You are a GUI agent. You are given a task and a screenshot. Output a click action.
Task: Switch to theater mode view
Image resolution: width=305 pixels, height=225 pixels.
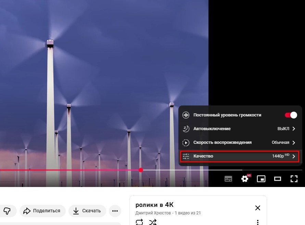(278, 179)
